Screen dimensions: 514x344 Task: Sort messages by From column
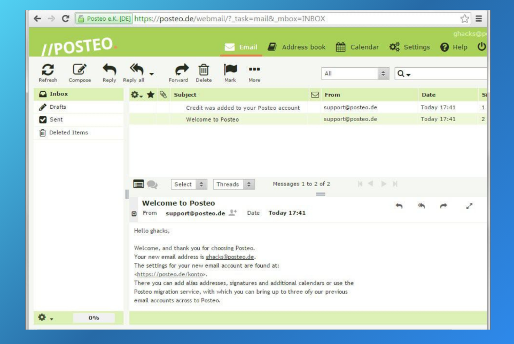coord(332,94)
